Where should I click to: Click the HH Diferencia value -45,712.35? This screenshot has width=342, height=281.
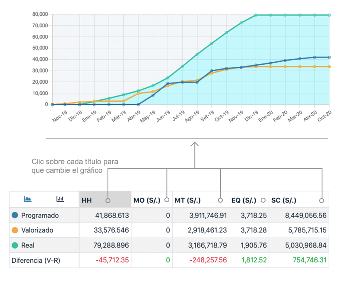[x=112, y=260]
